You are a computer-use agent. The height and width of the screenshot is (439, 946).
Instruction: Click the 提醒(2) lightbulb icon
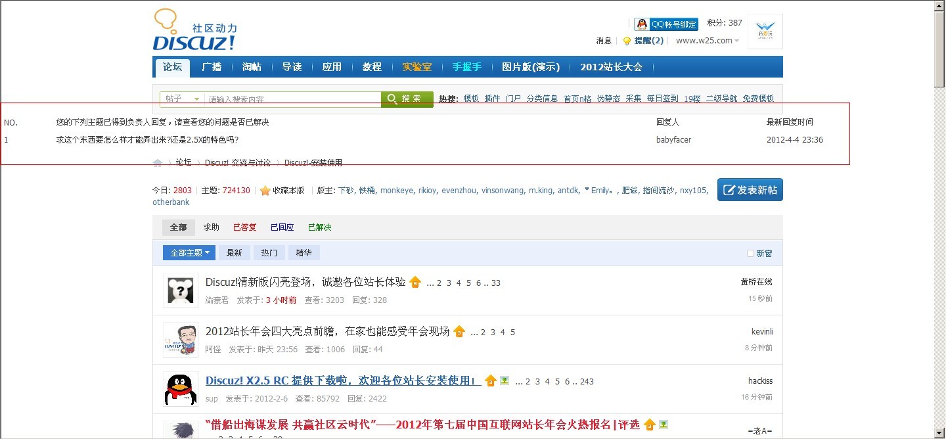pos(627,41)
